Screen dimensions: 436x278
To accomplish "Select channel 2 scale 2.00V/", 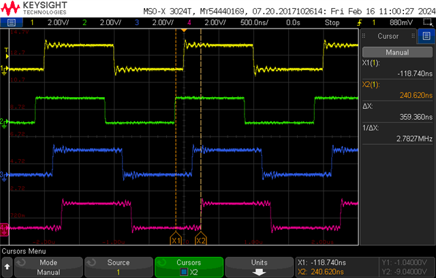I will pos(110,22).
